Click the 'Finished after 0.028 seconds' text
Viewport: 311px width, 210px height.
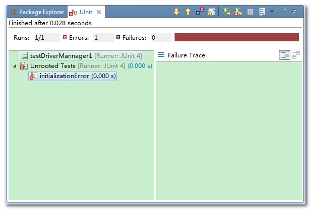click(x=50, y=23)
